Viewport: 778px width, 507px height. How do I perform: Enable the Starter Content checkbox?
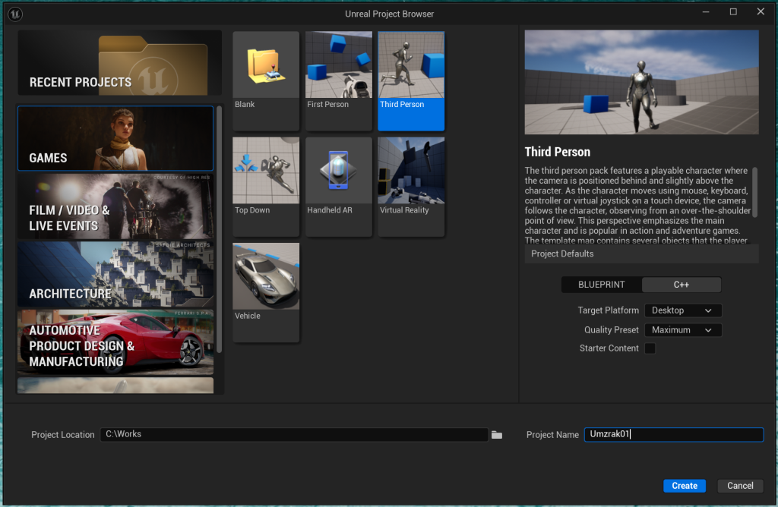pos(650,348)
